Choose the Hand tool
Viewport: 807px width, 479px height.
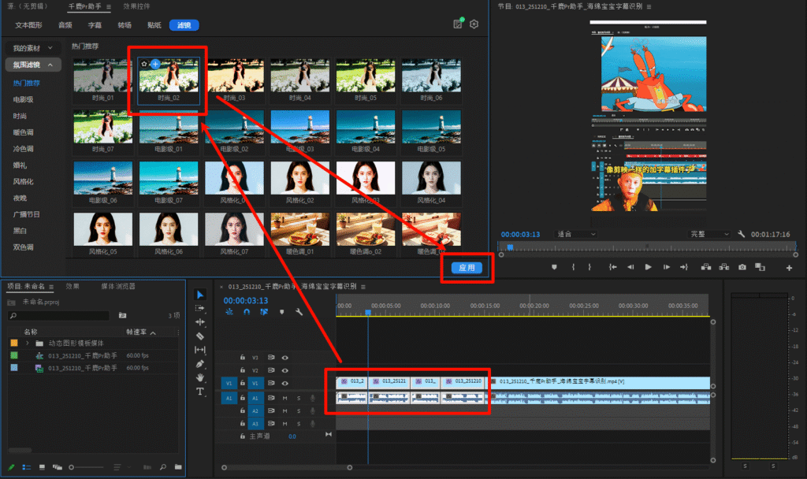(x=200, y=377)
